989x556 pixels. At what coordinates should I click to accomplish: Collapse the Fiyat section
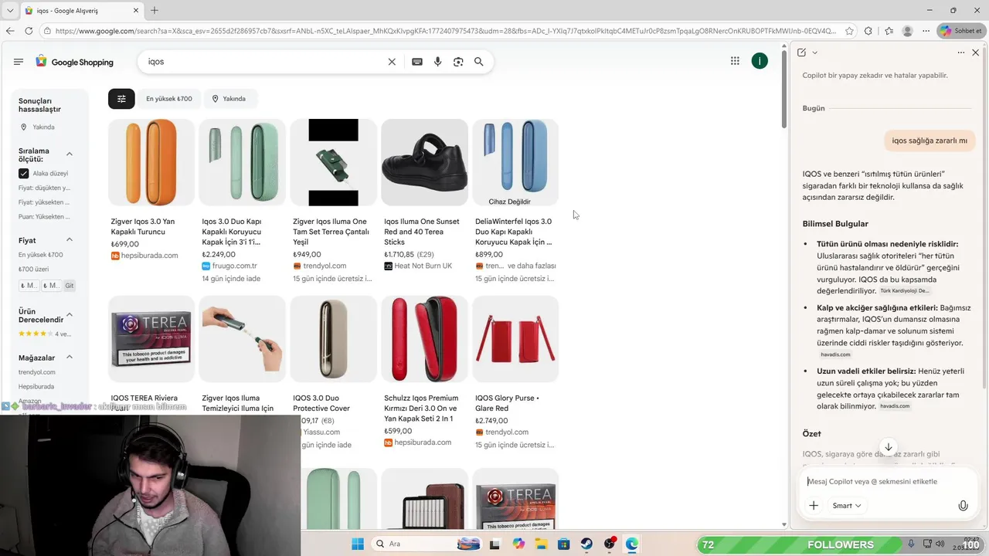[70, 240]
